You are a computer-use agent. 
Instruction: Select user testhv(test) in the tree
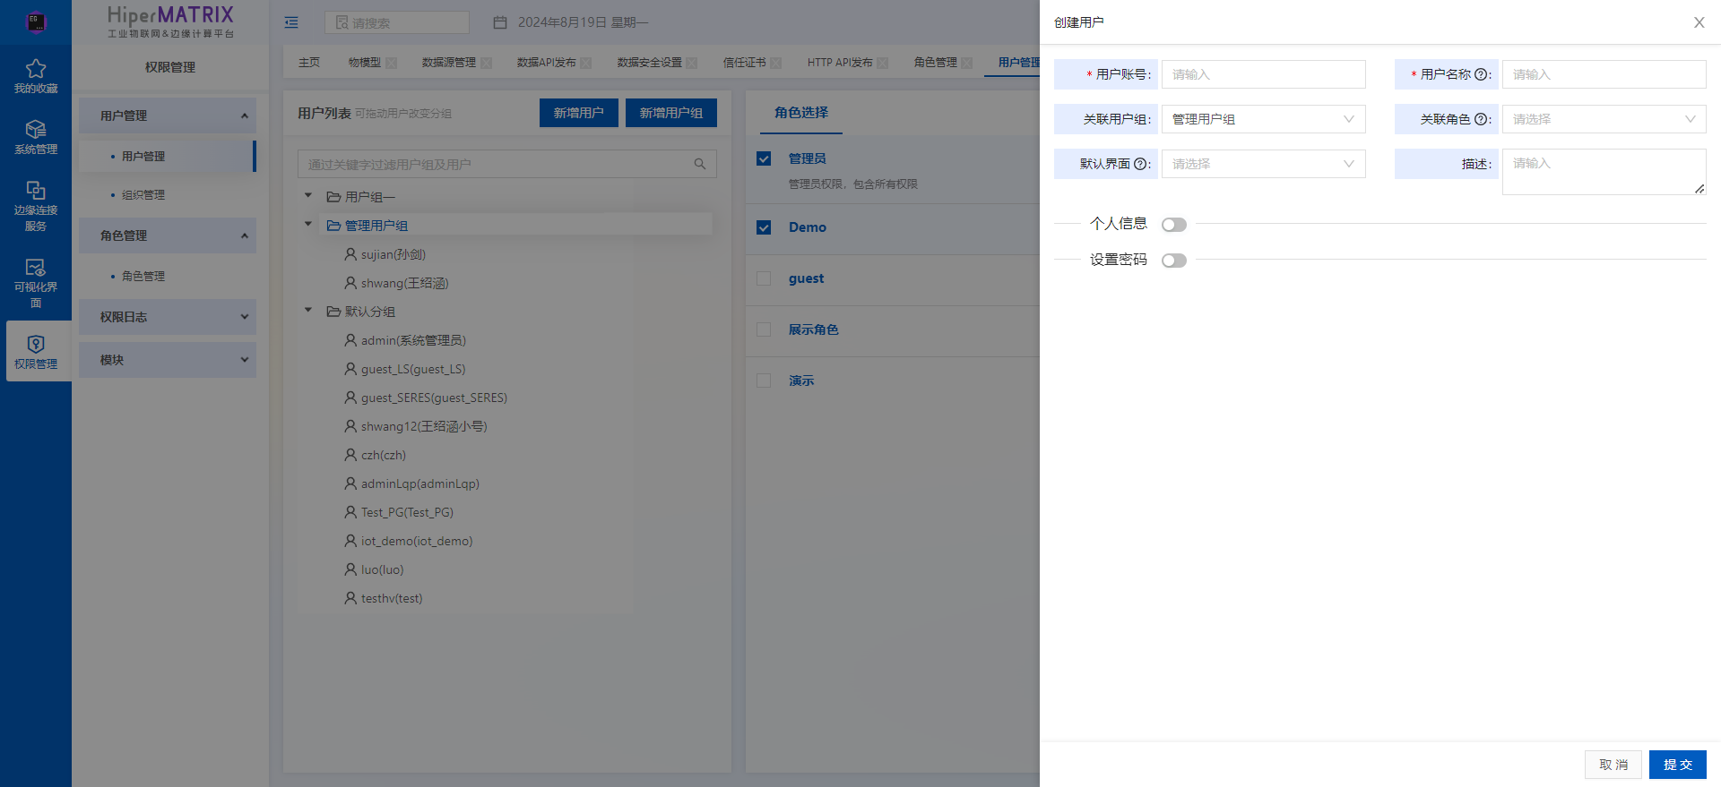392,598
